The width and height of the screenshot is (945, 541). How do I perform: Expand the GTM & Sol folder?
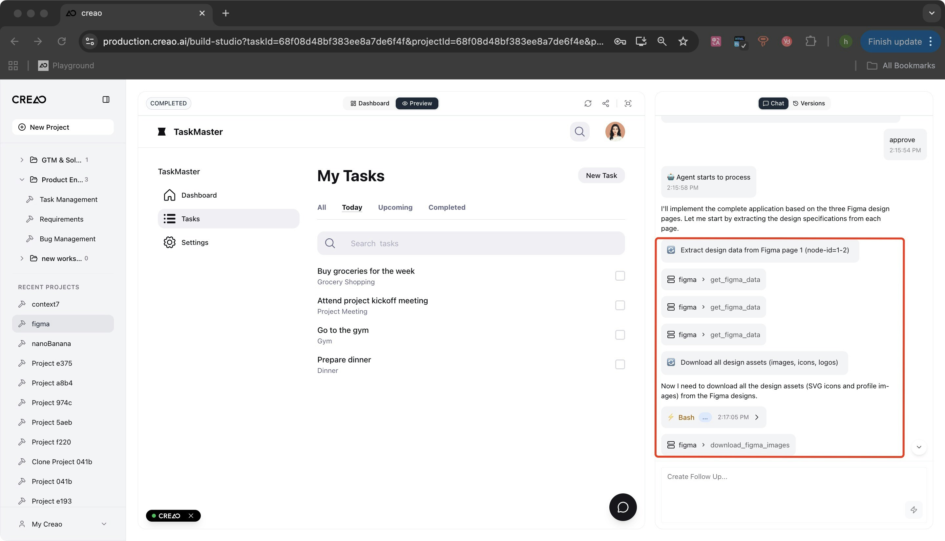(x=22, y=160)
